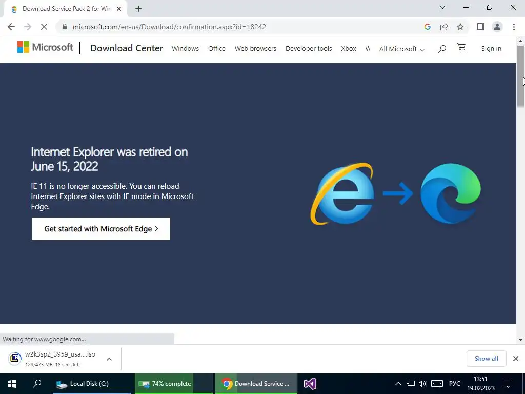
Task: Open touch keyboard tray icon
Action: [437, 384]
